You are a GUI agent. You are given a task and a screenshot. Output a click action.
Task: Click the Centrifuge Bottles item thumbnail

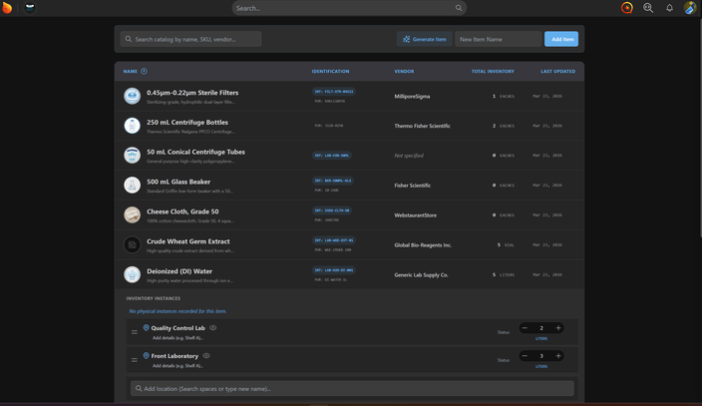132,126
